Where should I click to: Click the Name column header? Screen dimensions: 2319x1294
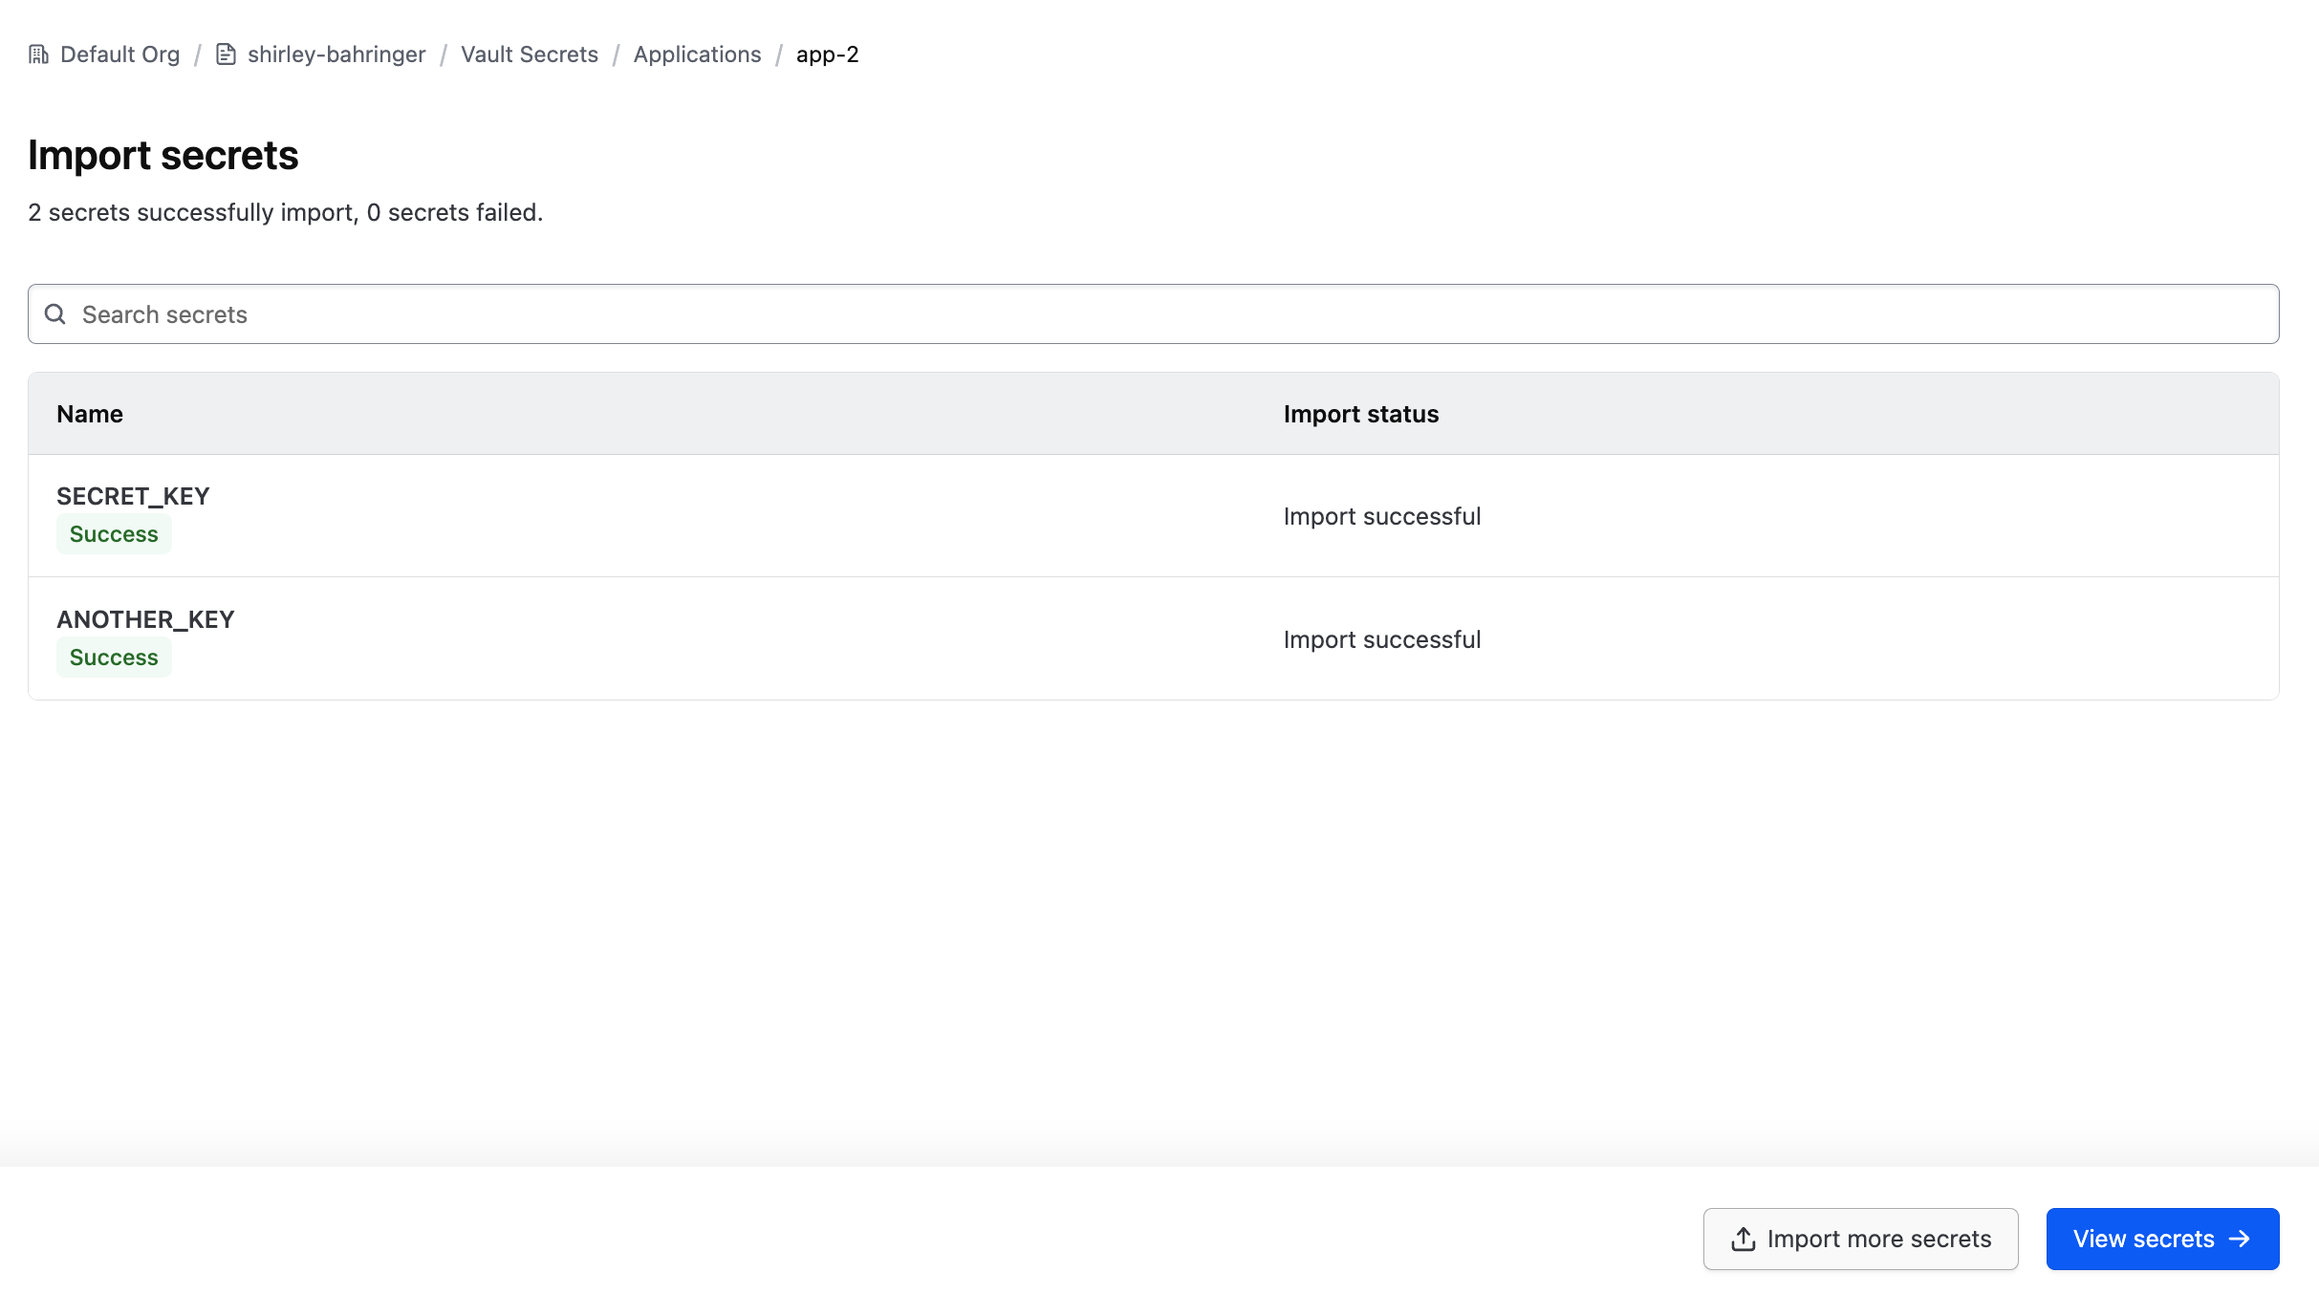pyautogui.click(x=90, y=414)
